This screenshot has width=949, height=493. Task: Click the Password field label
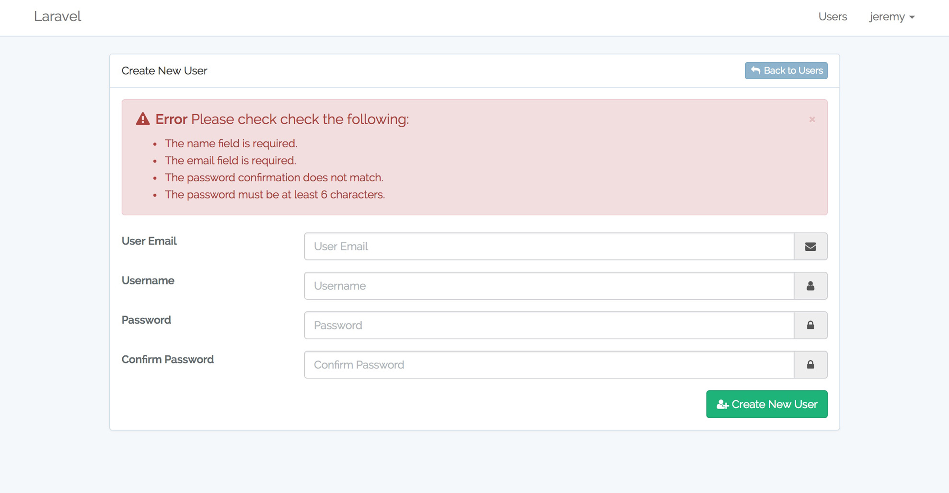click(x=146, y=320)
